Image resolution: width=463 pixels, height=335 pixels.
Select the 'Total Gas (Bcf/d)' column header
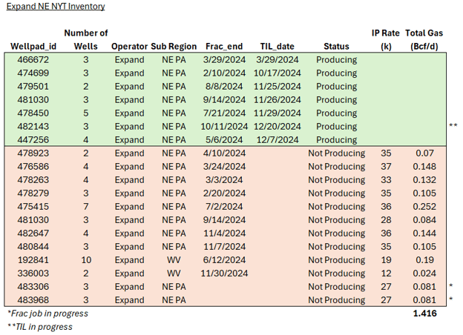[424, 39]
